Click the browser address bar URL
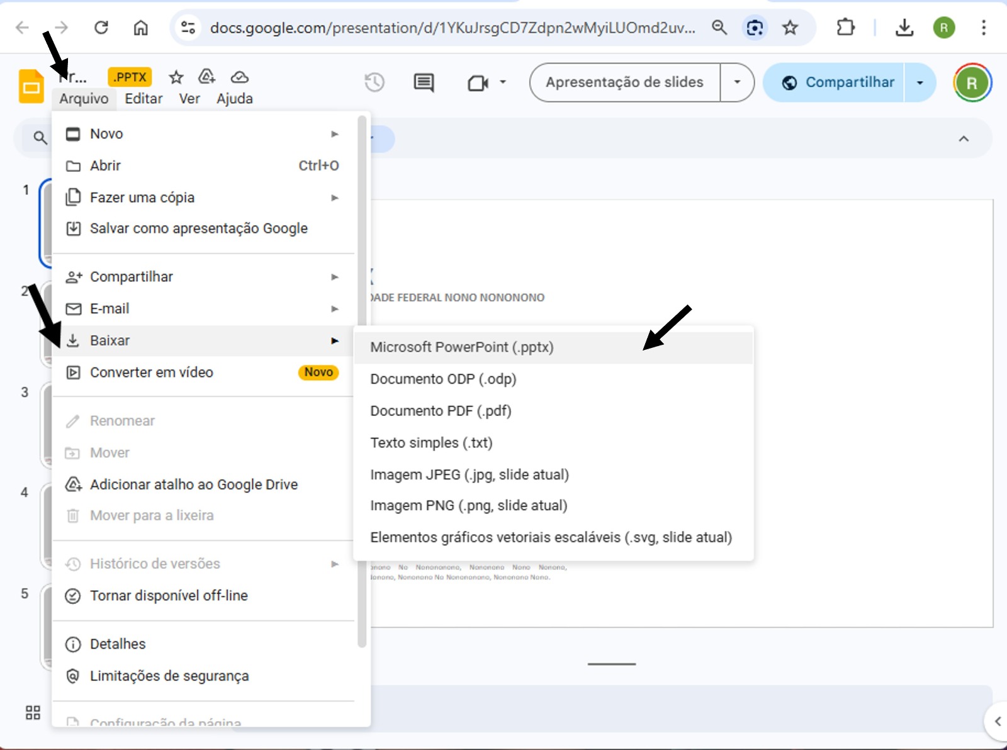The height and width of the screenshot is (750, 1007). (452, 28)
